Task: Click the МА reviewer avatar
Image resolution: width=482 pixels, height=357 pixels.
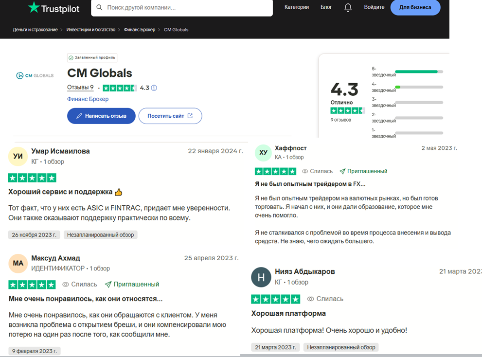Action: [18, 263]
